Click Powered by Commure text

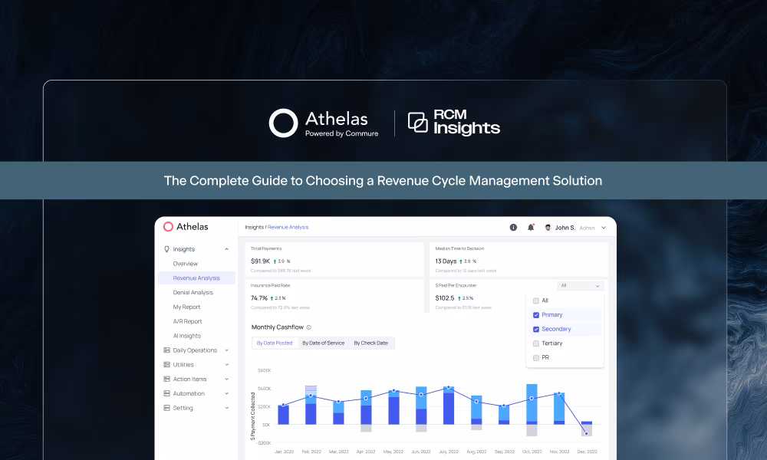tap(341, 133)
